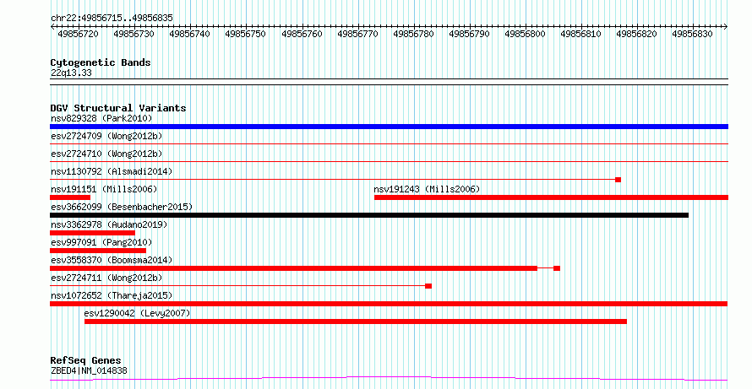Click the red nsv1072652 variant bar

pyautogui.click(x=389, y=304)
